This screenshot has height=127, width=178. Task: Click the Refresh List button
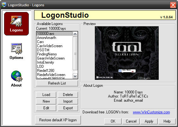(x=57, y=83)
